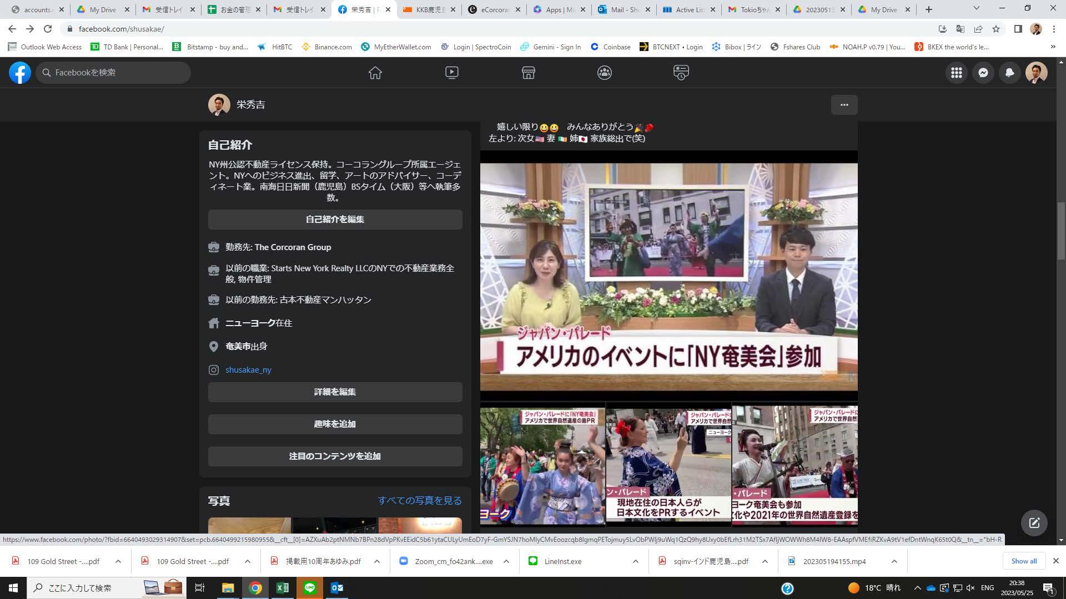Open the main TV news studio photo

pos(668,276)
